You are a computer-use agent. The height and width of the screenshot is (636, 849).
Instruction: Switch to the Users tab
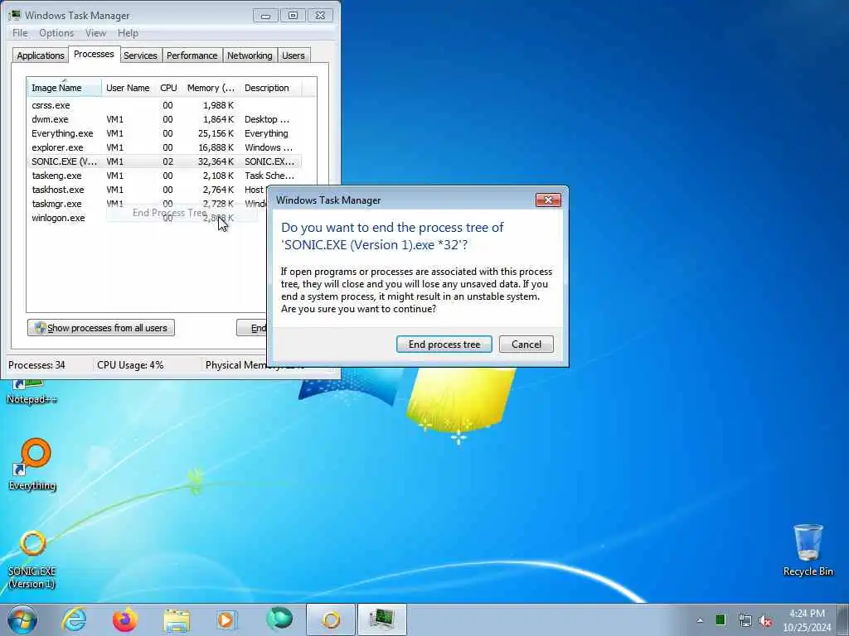(294, 55)
